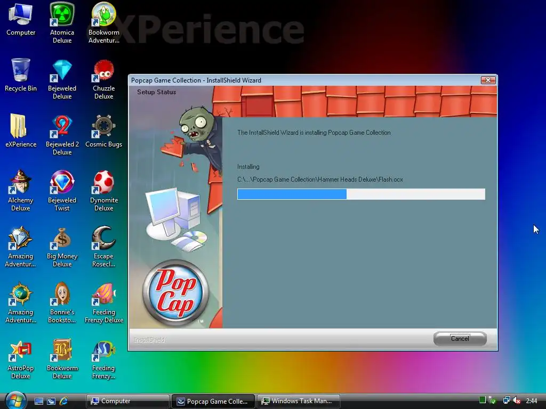546x409 pixels.
Task: Select the Bejeweled 2 Deluxe shortcut
Action: tap(62, 135)
